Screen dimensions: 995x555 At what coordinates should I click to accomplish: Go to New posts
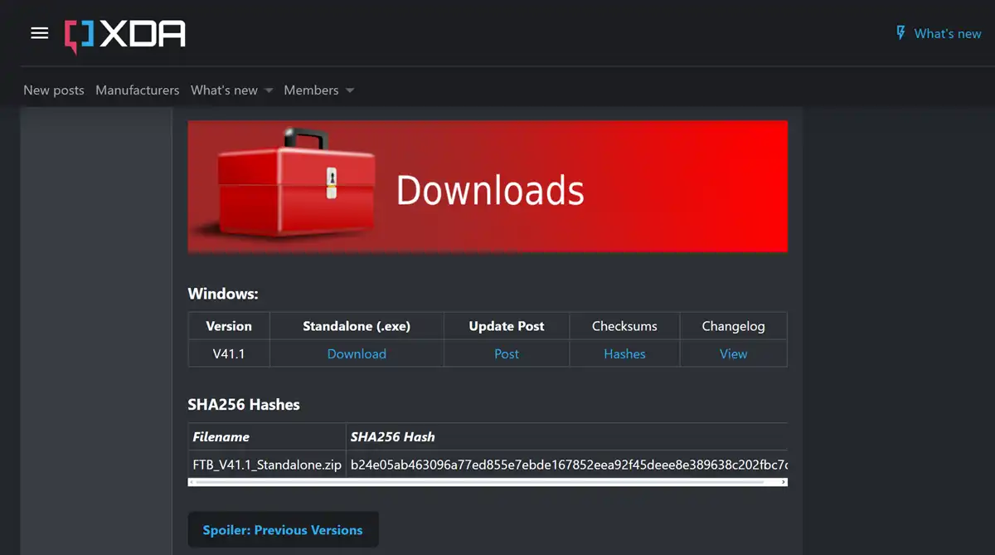pyautogui.click(x=54, y=90)
